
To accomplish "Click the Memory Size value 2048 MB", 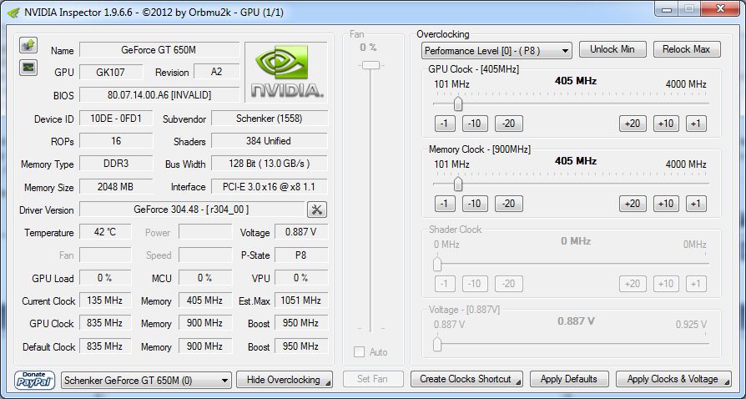I will tap(116, 187).
